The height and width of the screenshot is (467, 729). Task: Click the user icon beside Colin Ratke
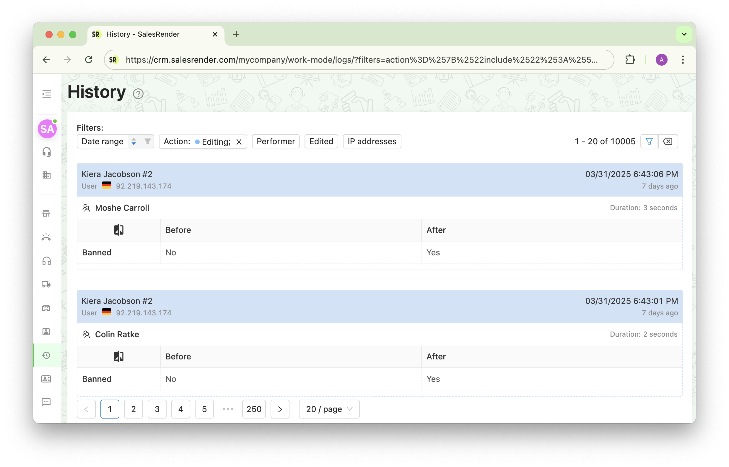point(86,334)
